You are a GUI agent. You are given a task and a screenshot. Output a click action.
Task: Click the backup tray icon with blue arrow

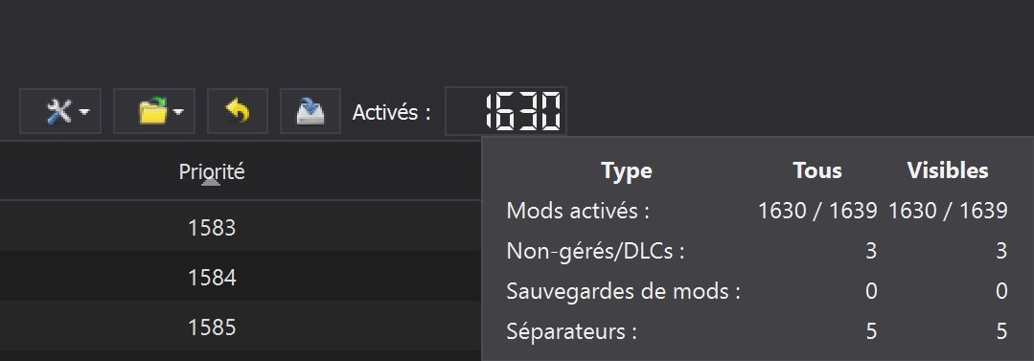pos(310,111)
